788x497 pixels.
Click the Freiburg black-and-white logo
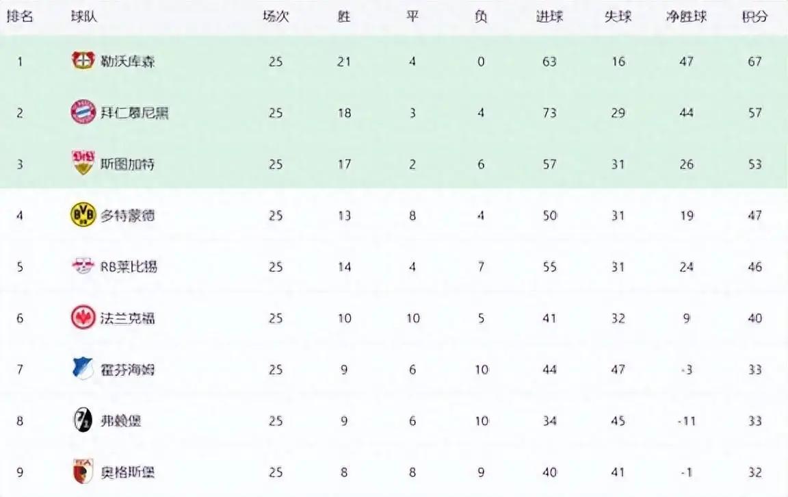coord(83,420)
